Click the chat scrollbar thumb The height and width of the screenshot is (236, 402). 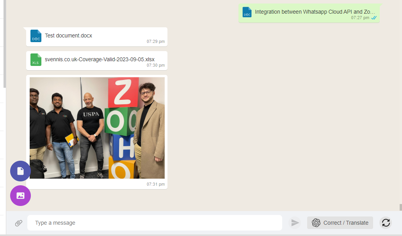pos(400,207)
